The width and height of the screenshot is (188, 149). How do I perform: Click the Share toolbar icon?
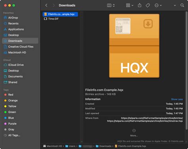pyautogui.click(x=140, y=5)
